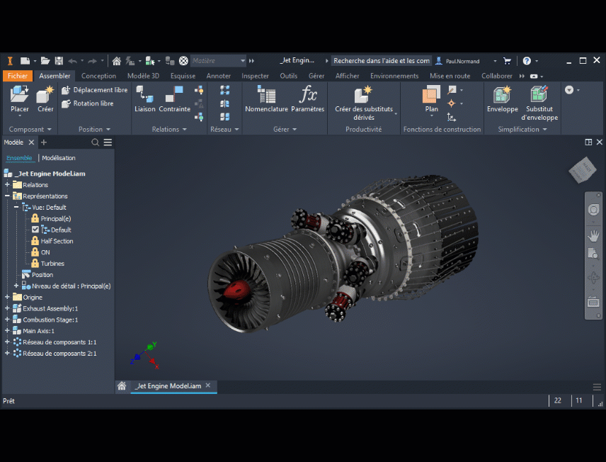Click the Liaison tool icon
This screenshot has width=606, height=462.
pos(144,95)
